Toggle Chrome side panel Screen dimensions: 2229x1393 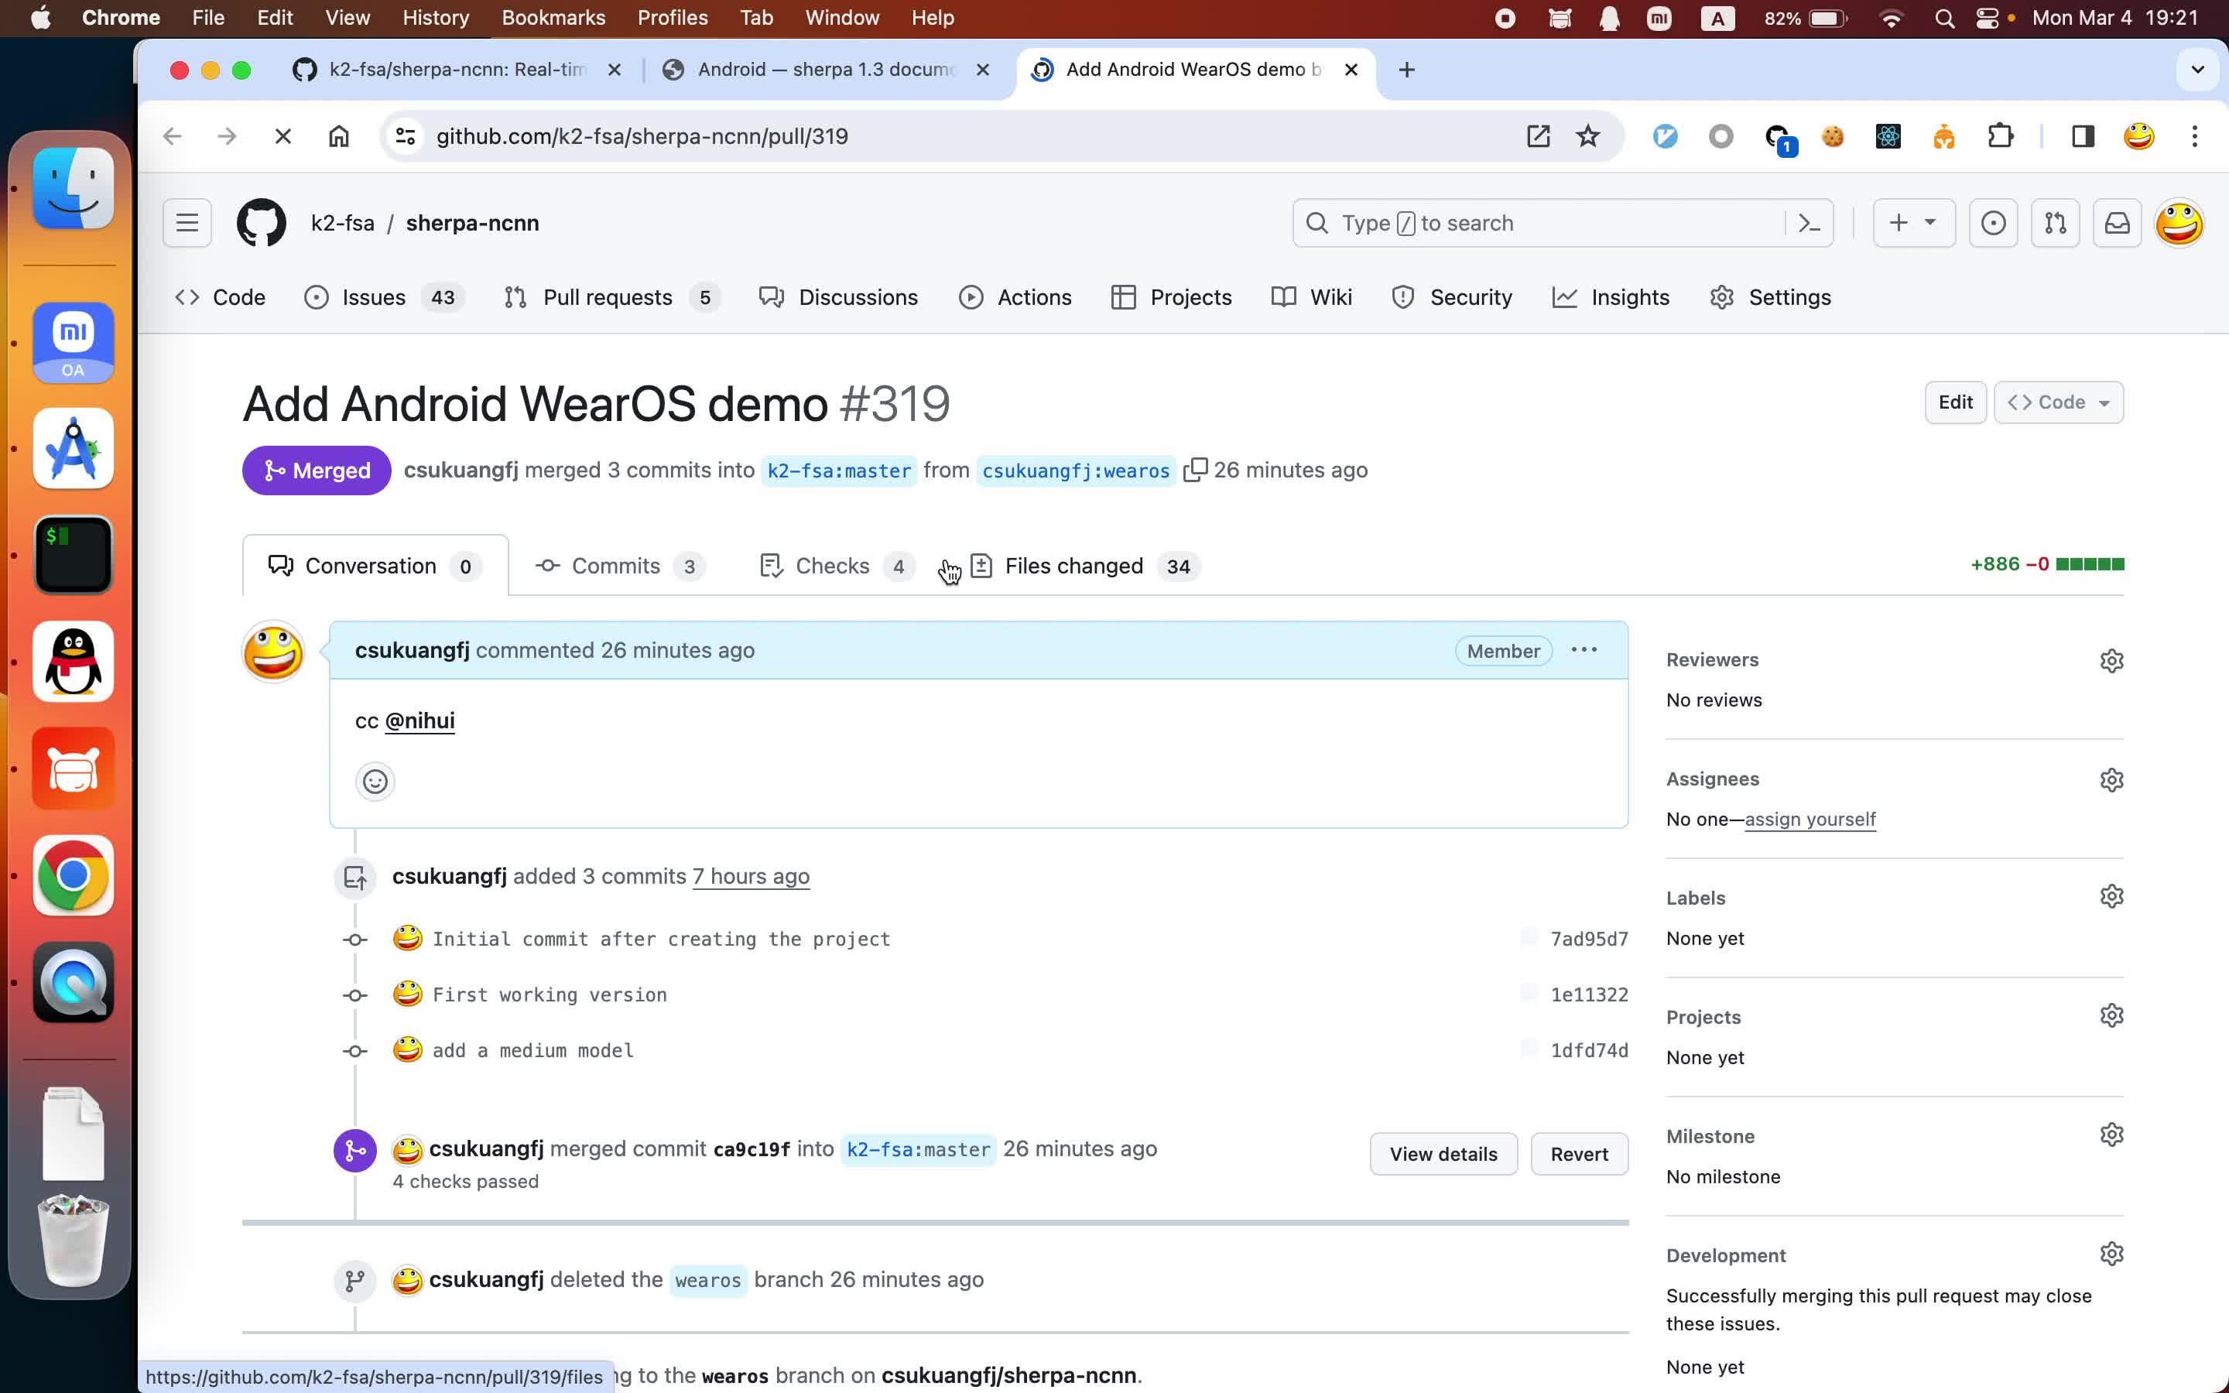coord(2083,136)
